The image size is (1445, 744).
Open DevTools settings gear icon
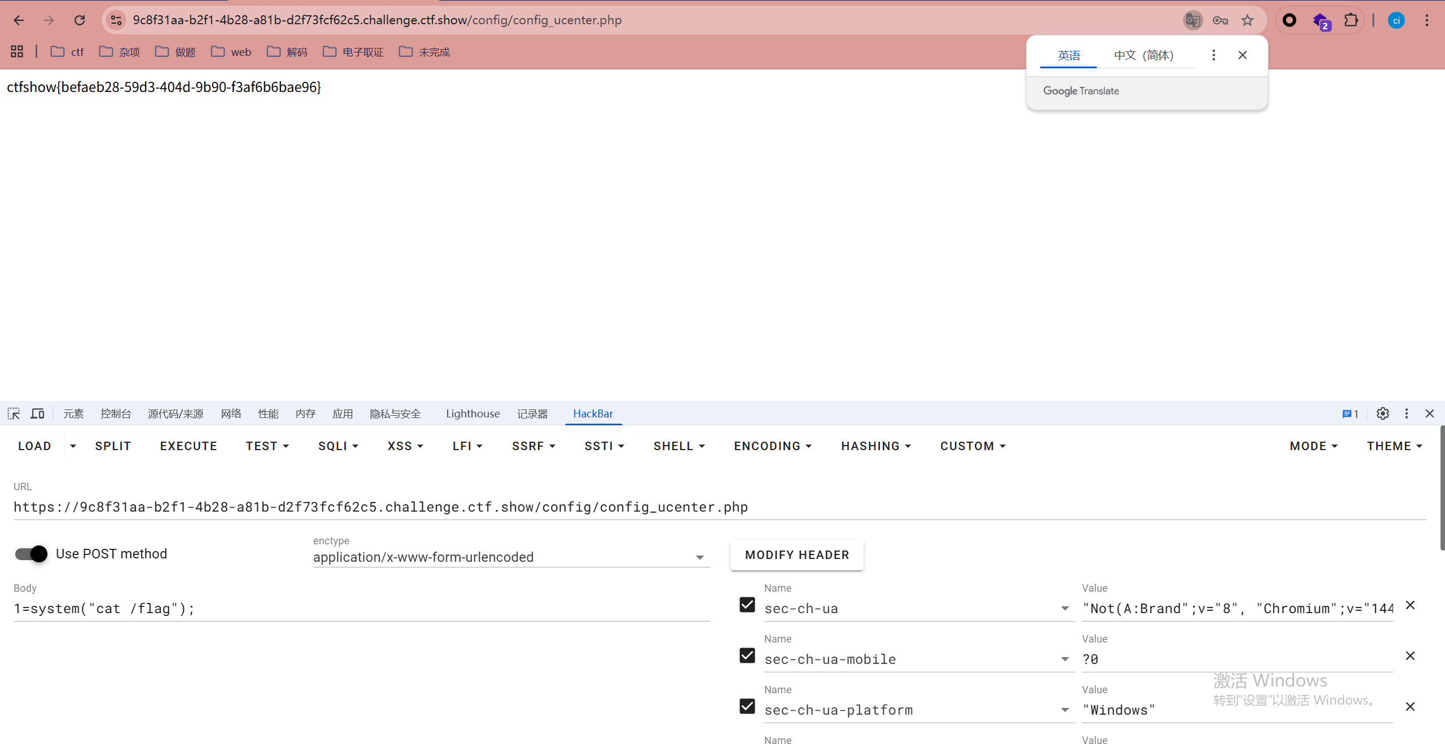1382,413
